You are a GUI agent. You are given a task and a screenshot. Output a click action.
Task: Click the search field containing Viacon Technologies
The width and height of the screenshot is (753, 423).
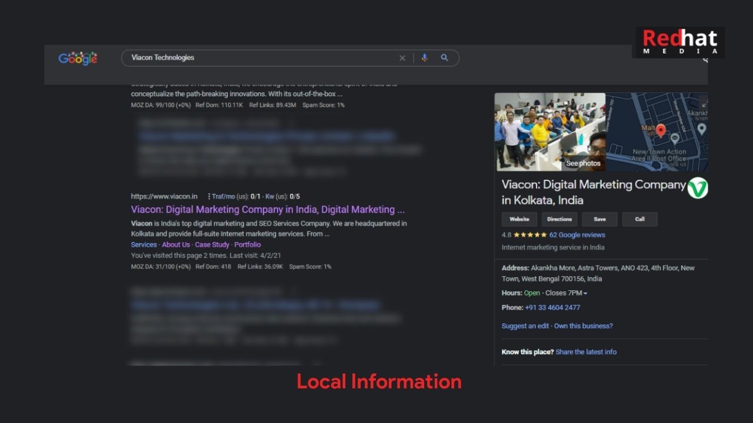coord(290,58)
